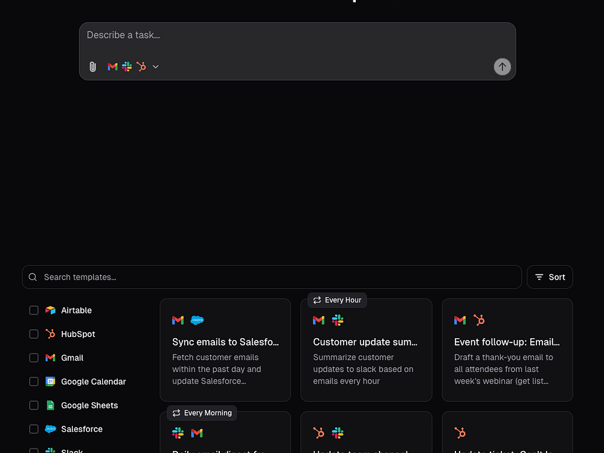The width and height of the screenshot is (604, 453).
Task: Attach a file with the paperclip icon
Action: tap(92, 66)
